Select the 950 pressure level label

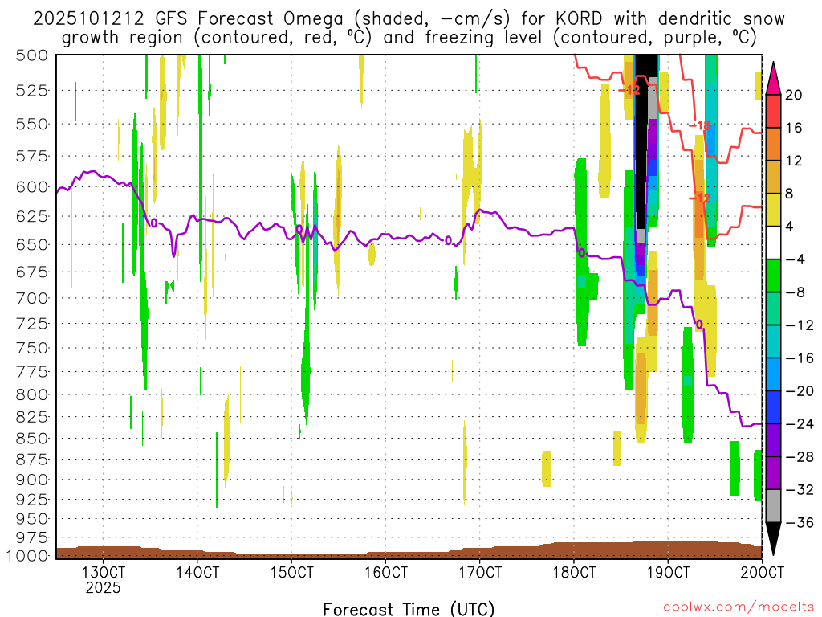31,519
